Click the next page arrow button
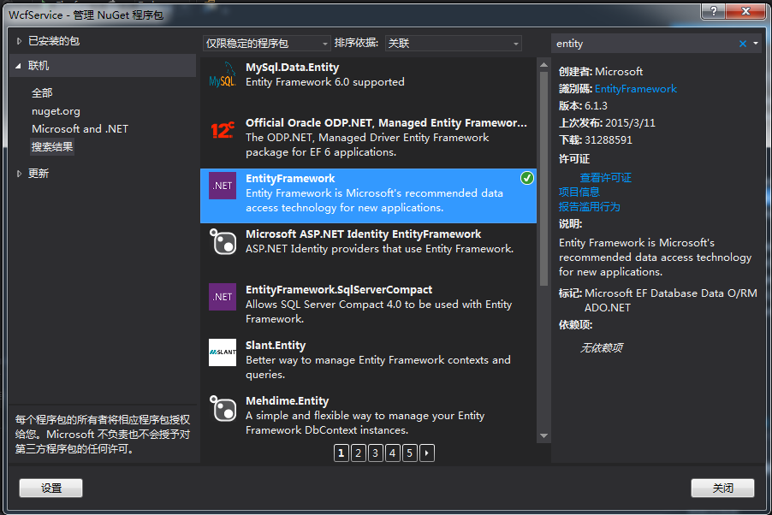772x515 pixels. [x=426, y=453]
